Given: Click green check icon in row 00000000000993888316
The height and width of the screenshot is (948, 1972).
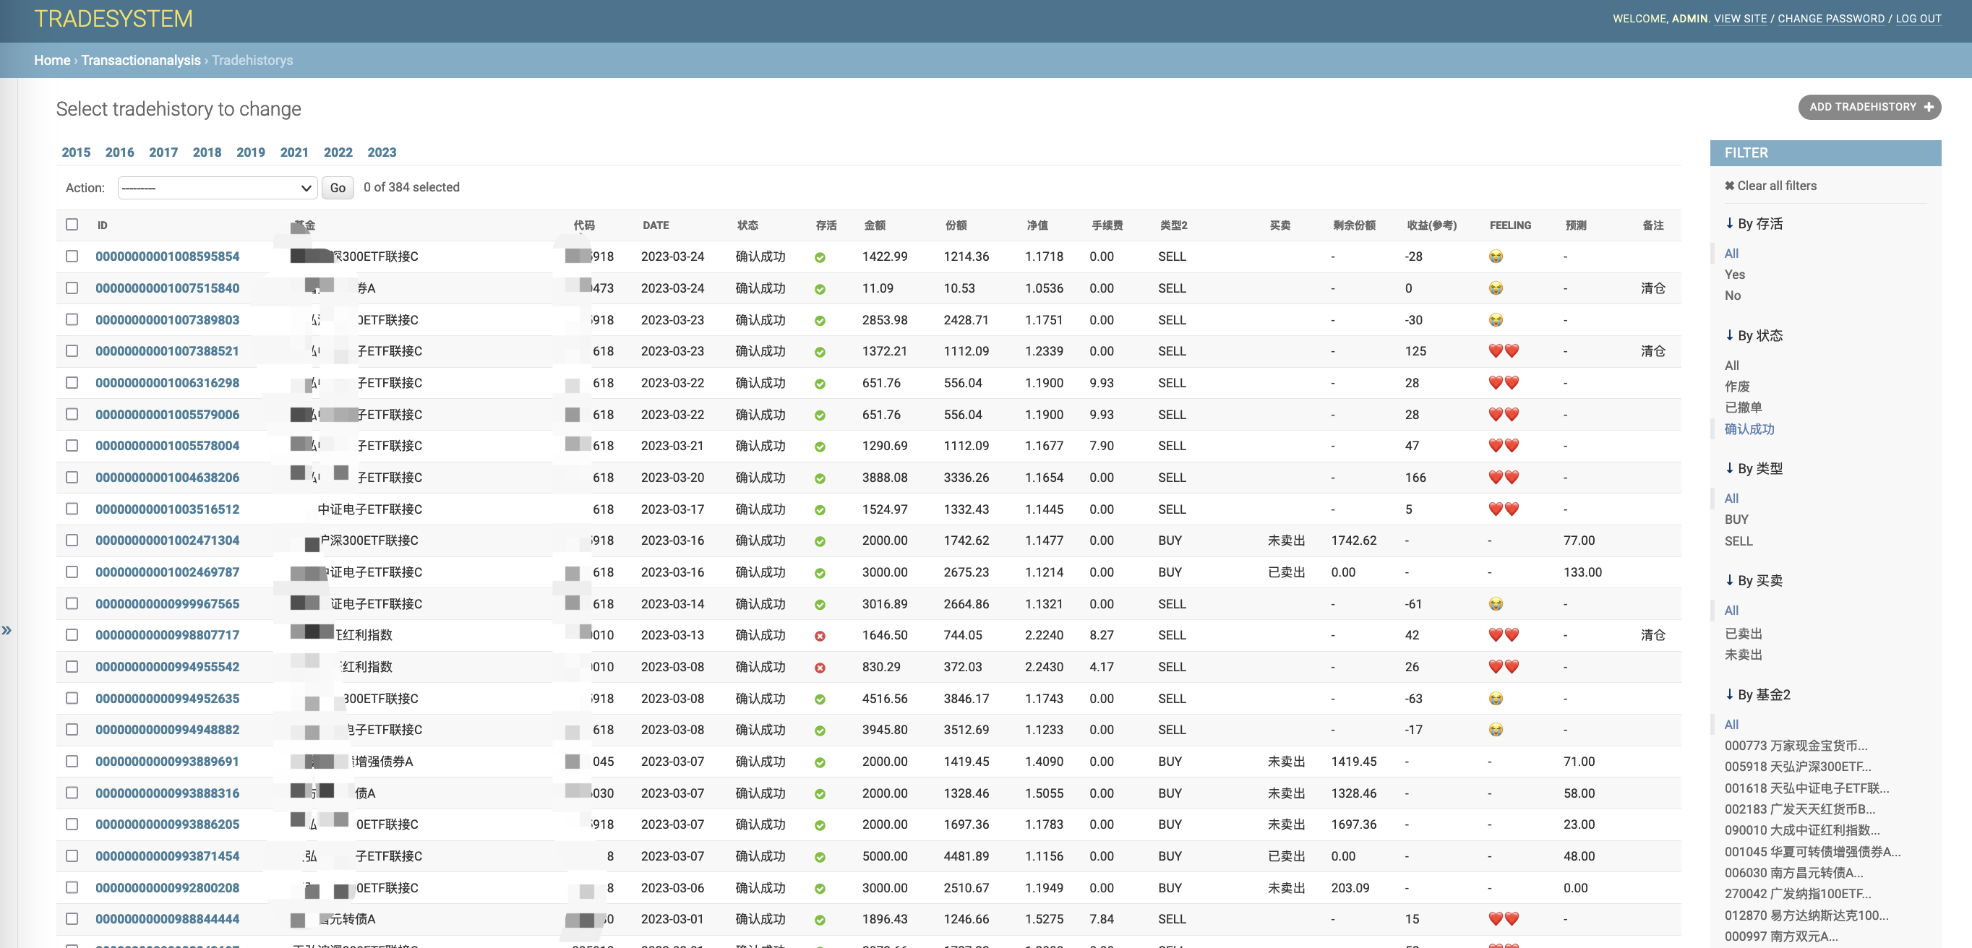Looking at the screenshot, I should pos(820,793).
